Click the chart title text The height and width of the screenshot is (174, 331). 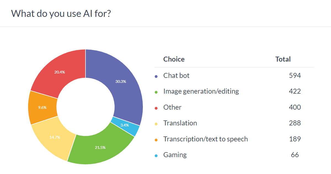[61, 13]
